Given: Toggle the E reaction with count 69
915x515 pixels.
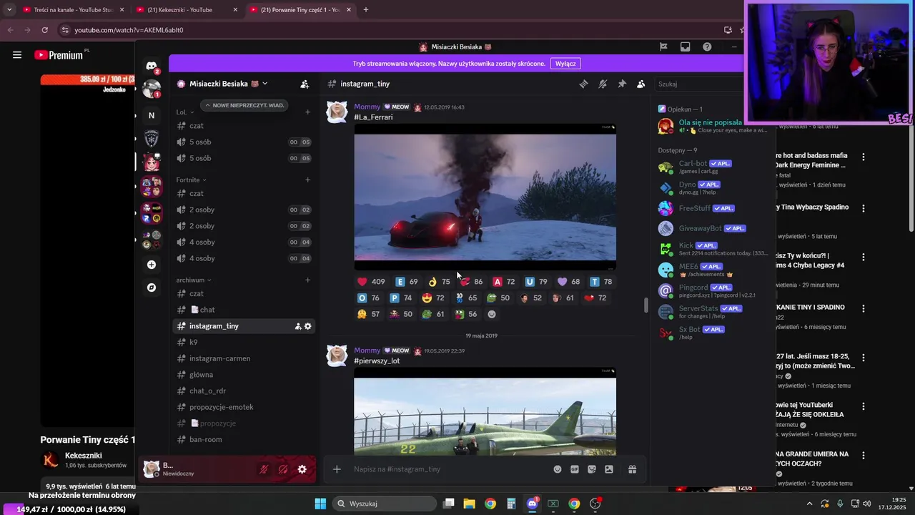Looking at the screenshot, I should click(407, 282).
